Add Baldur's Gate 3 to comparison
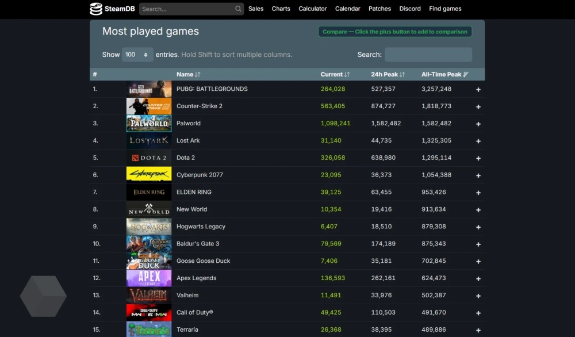This screenshot has height=337, width=575. [478, 244]
